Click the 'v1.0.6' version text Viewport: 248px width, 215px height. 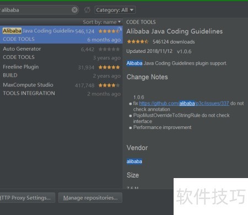click(184, 51)
